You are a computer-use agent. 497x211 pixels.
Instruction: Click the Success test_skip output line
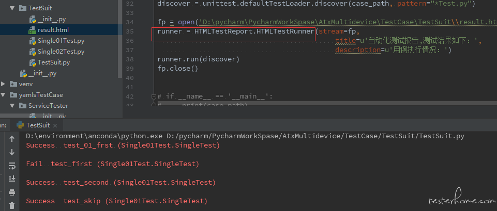pyautogui.click(x=117, y=201)
